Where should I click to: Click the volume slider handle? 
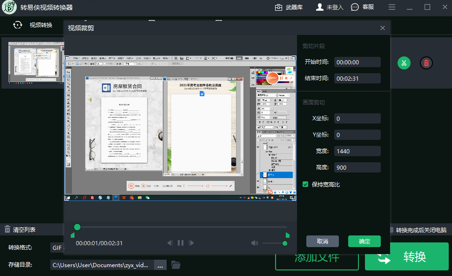click(x=285, y=243)
